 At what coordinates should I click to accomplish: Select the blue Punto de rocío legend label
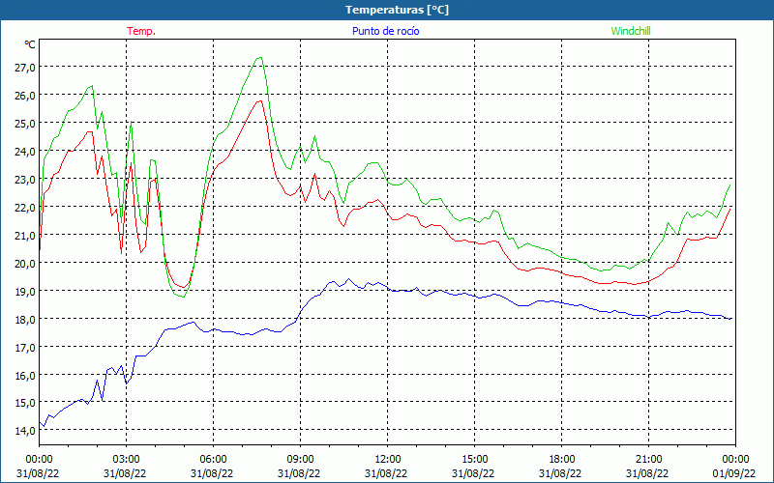point(385,31)
